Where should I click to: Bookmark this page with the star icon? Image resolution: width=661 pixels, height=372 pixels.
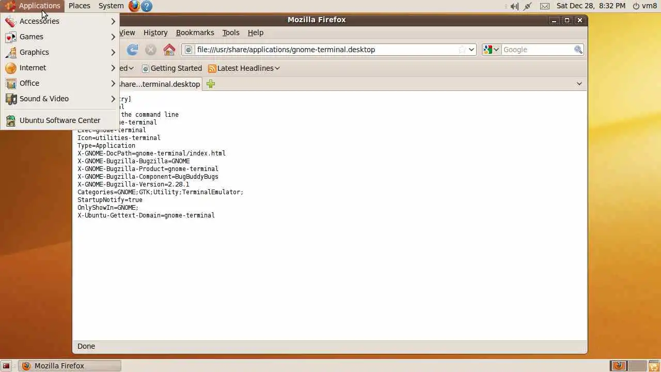pyautogui.click(x=462, y=50)
